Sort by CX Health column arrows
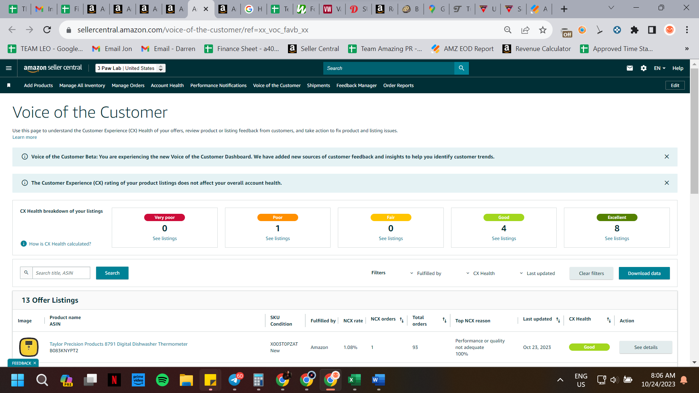Viewport: 699px width, 393px height. [609, 320]
